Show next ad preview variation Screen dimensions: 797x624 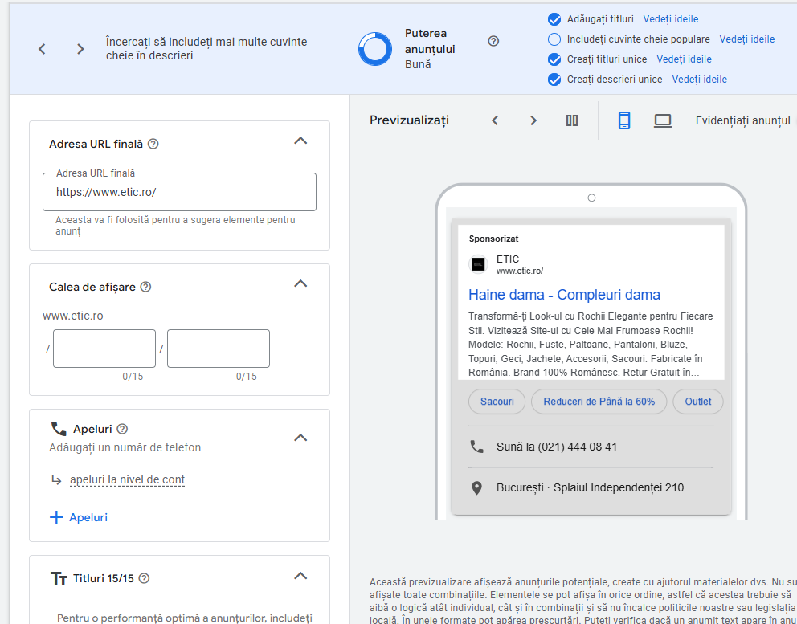tap(533, 120)
